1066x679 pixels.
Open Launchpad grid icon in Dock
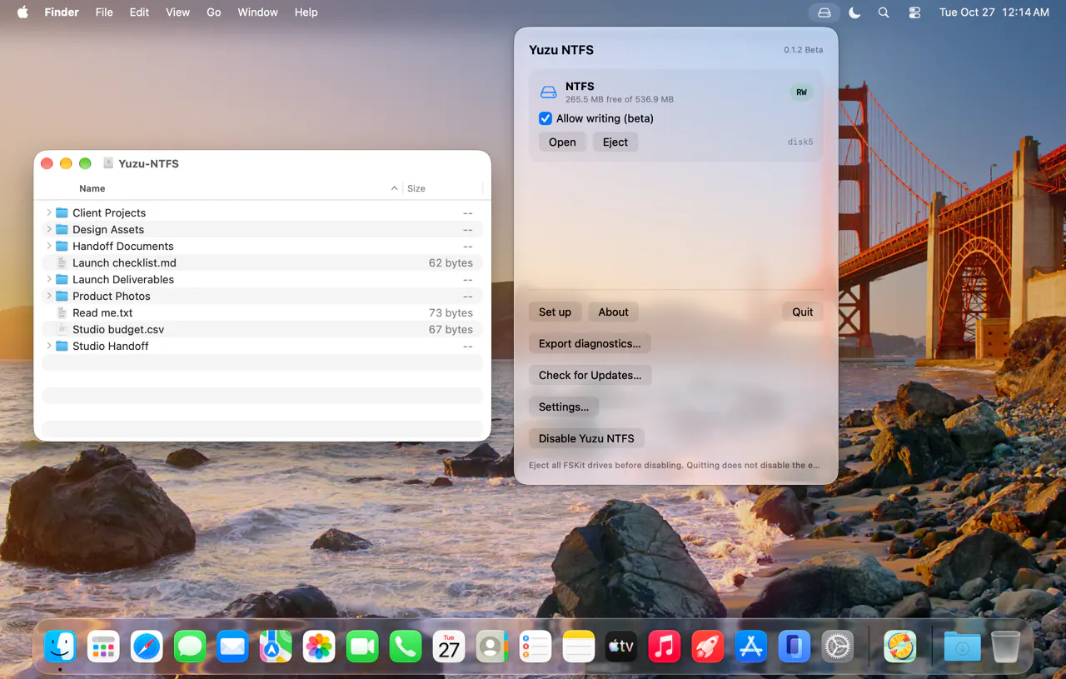[x=103, y=647]
